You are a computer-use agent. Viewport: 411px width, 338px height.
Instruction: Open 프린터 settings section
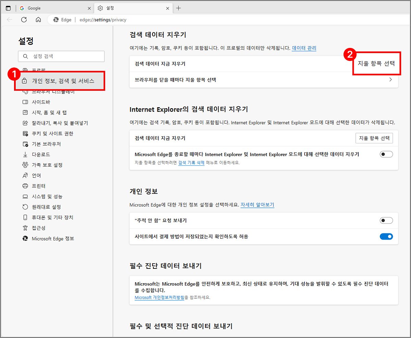click(38, 186)
